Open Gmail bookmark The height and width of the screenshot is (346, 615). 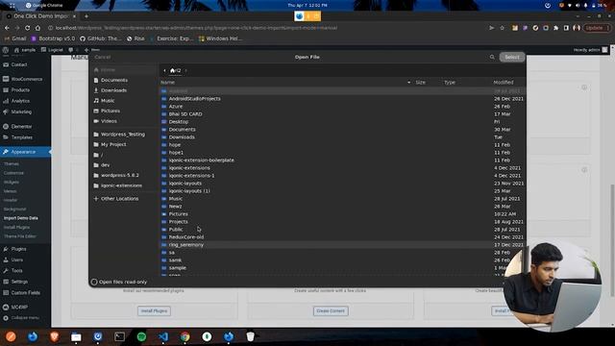15,38
